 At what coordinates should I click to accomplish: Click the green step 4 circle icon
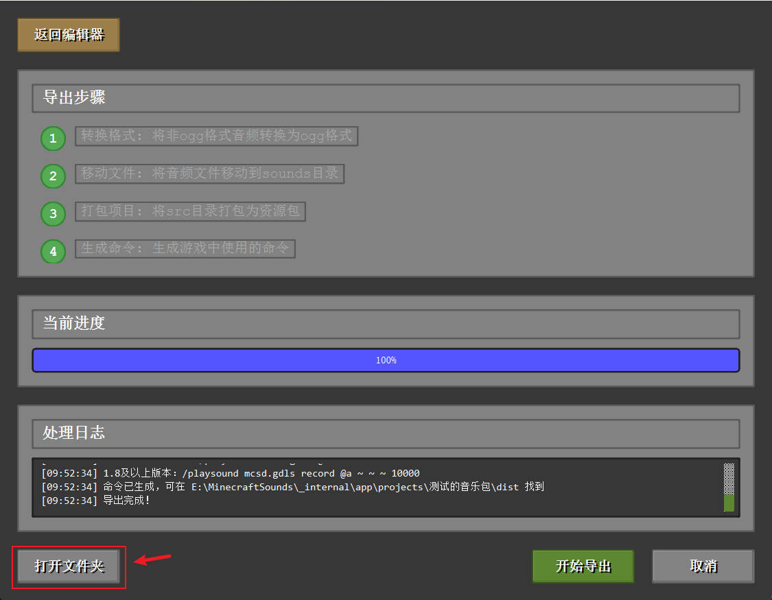coord(53,251)
